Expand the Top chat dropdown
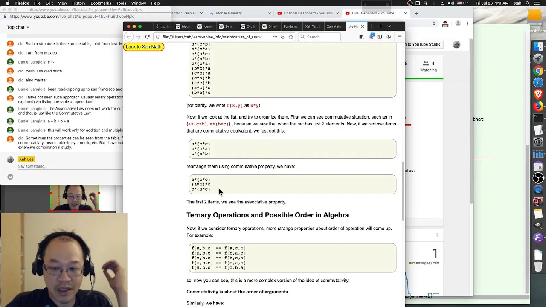 (x=18, y=27)
